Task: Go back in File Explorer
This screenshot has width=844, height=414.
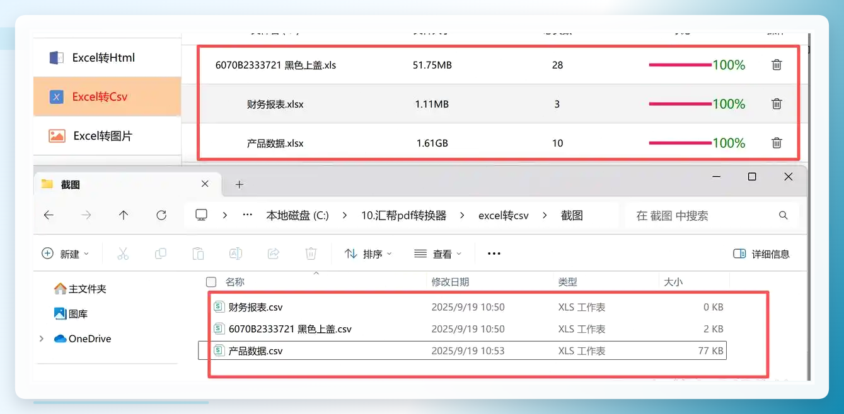Action: point(49,215)
